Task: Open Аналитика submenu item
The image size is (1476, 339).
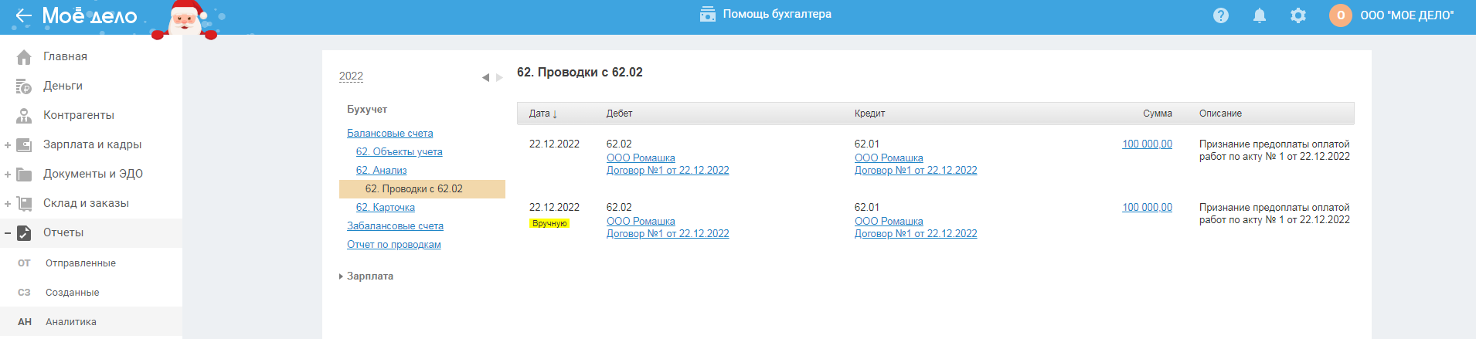Action: click(x=70, y=322)
